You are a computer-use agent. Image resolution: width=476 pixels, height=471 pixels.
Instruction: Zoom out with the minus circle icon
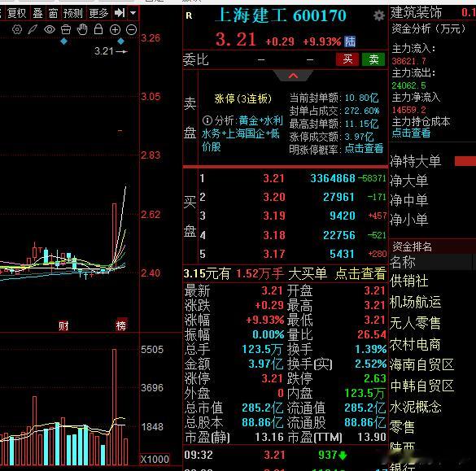coord(132,30)
